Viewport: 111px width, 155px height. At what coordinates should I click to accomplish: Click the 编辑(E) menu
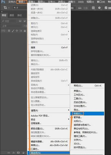coord(22,2)
